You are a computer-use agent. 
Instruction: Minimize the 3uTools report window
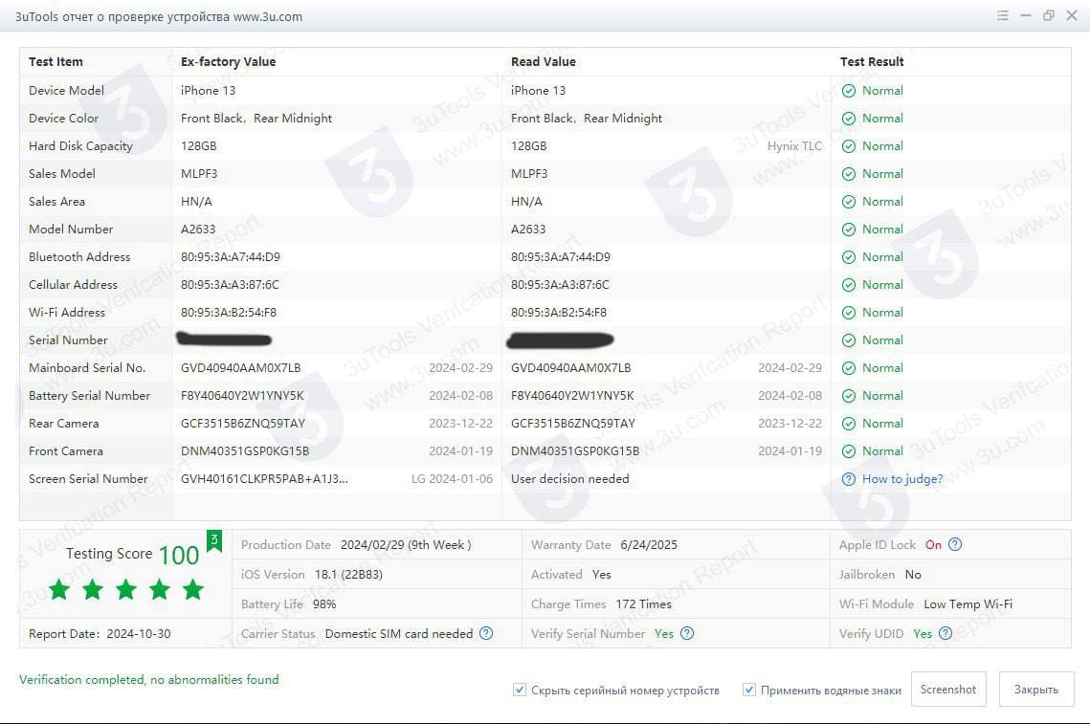click(x=1025, y=15)
